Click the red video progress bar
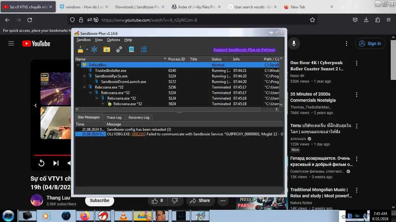Screen dimensions: 396x222 (53, 155)
